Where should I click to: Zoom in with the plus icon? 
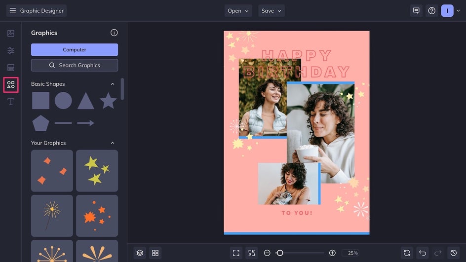(332, 253)
